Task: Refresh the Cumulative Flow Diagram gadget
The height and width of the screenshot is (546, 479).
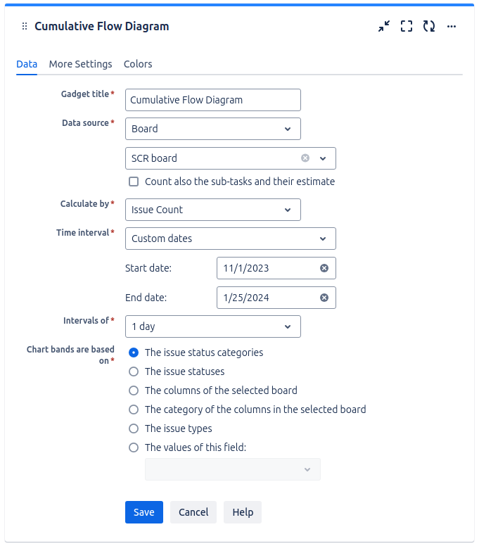Action: pyautogui.click(x=429, y=27)
